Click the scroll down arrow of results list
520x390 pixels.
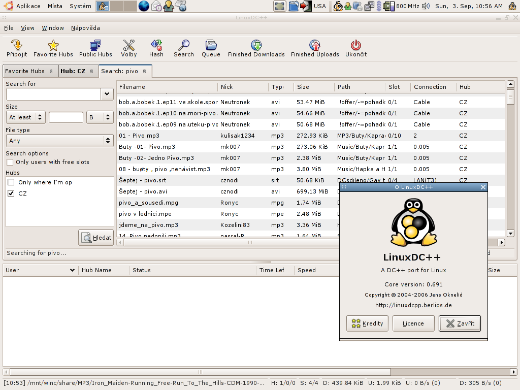coord(511,234)
